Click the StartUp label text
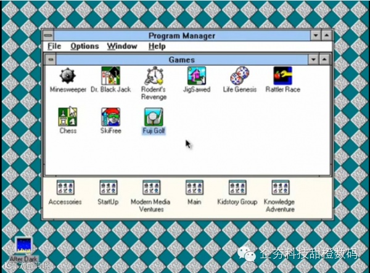The height and width of the screenshot is (273, 370). (x=108, y=202)
